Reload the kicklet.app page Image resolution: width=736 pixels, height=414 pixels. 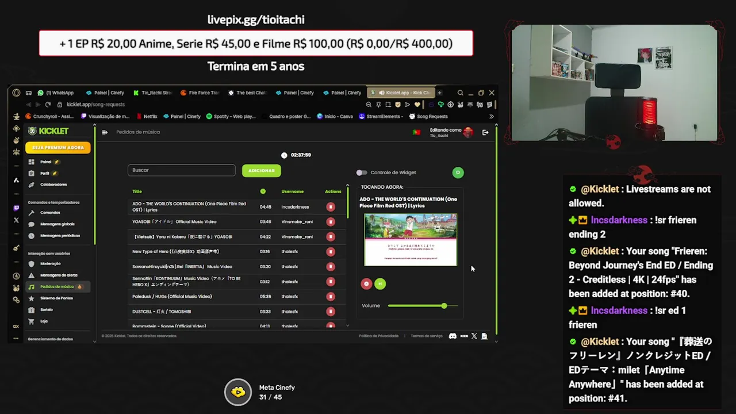[48, 105]
